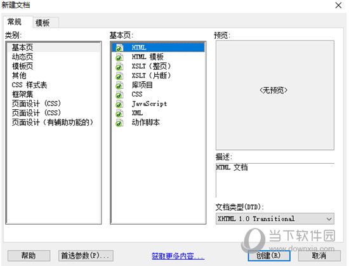Select the 动作脚本 file icon
Image resolution: width=349 pixels, height=266 pixels.
tap(119, 123)
